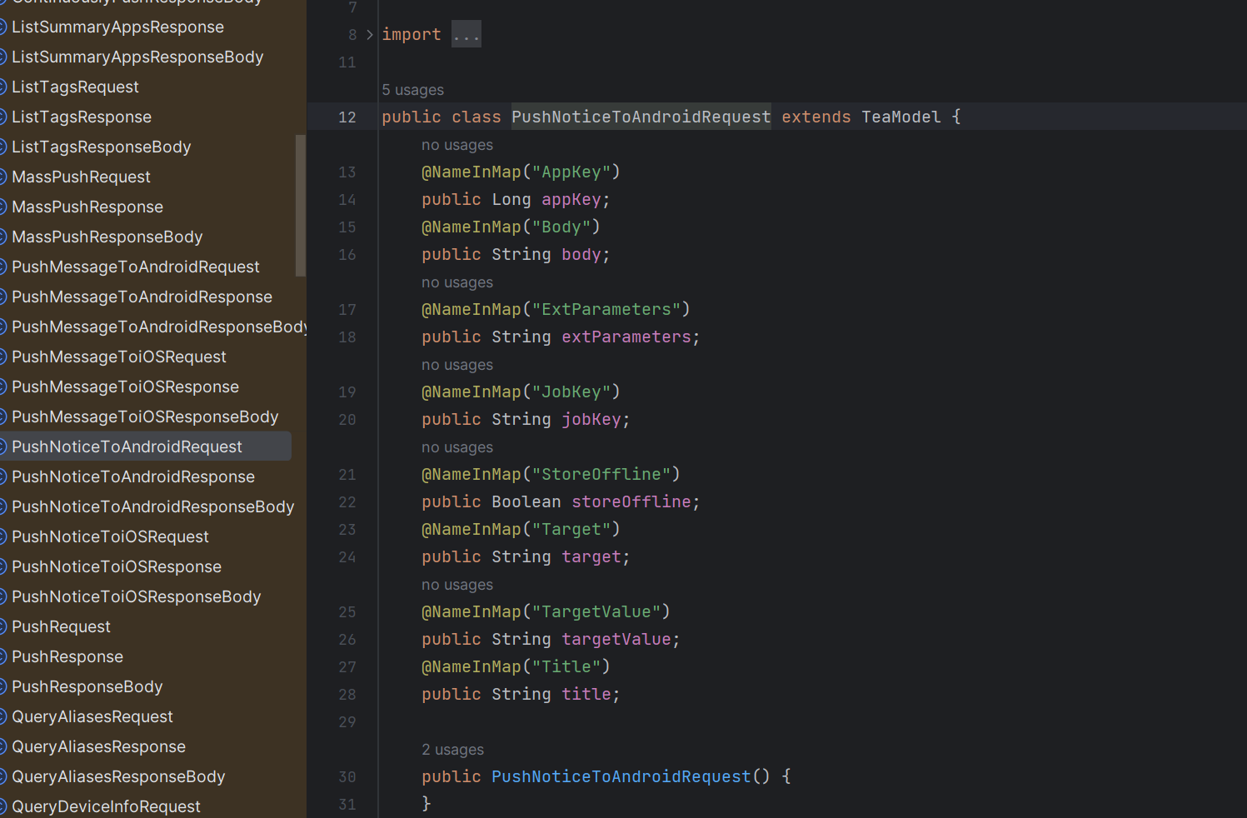
Task: Click the project tree vertical scrollbar
Action: point(301,205)
